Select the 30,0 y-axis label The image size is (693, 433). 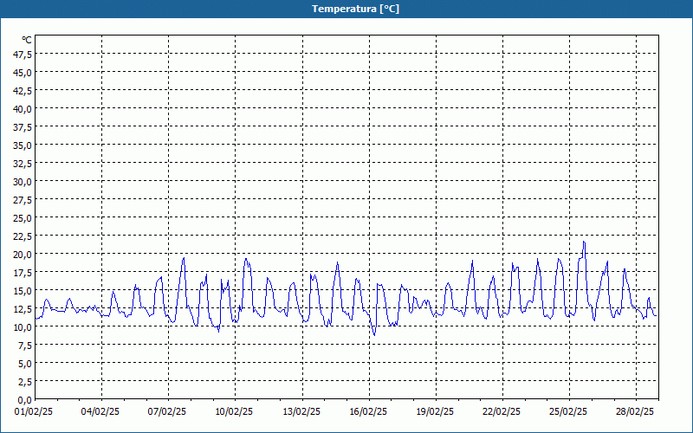coord(23,181)
